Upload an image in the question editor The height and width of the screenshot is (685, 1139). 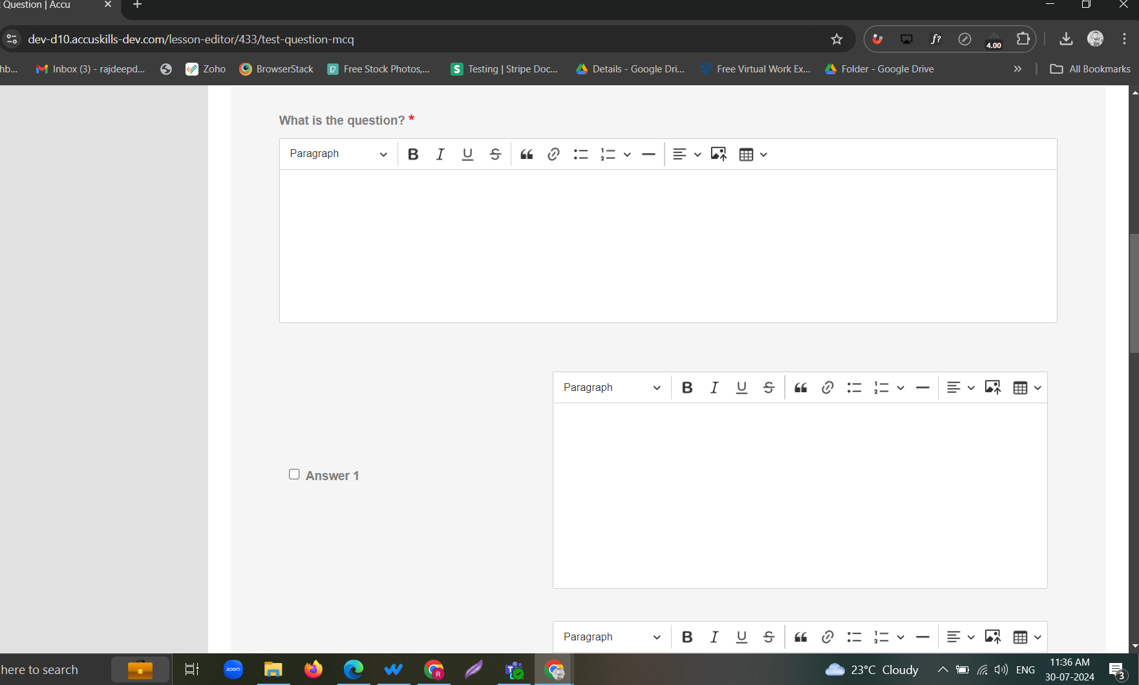[x=718, y=154]
